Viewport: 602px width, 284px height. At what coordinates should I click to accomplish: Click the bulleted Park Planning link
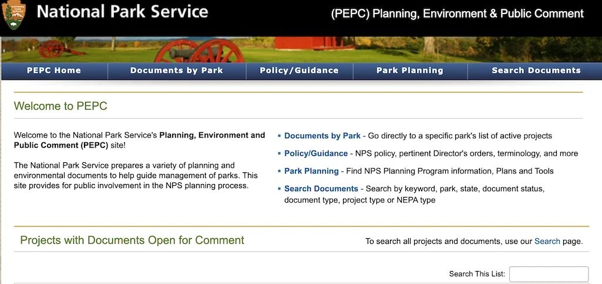[x=311, y=171]
